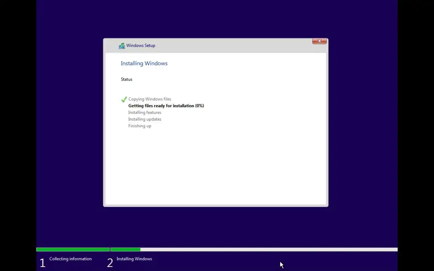Click the "Installing updates" status line

coord(145,119)
